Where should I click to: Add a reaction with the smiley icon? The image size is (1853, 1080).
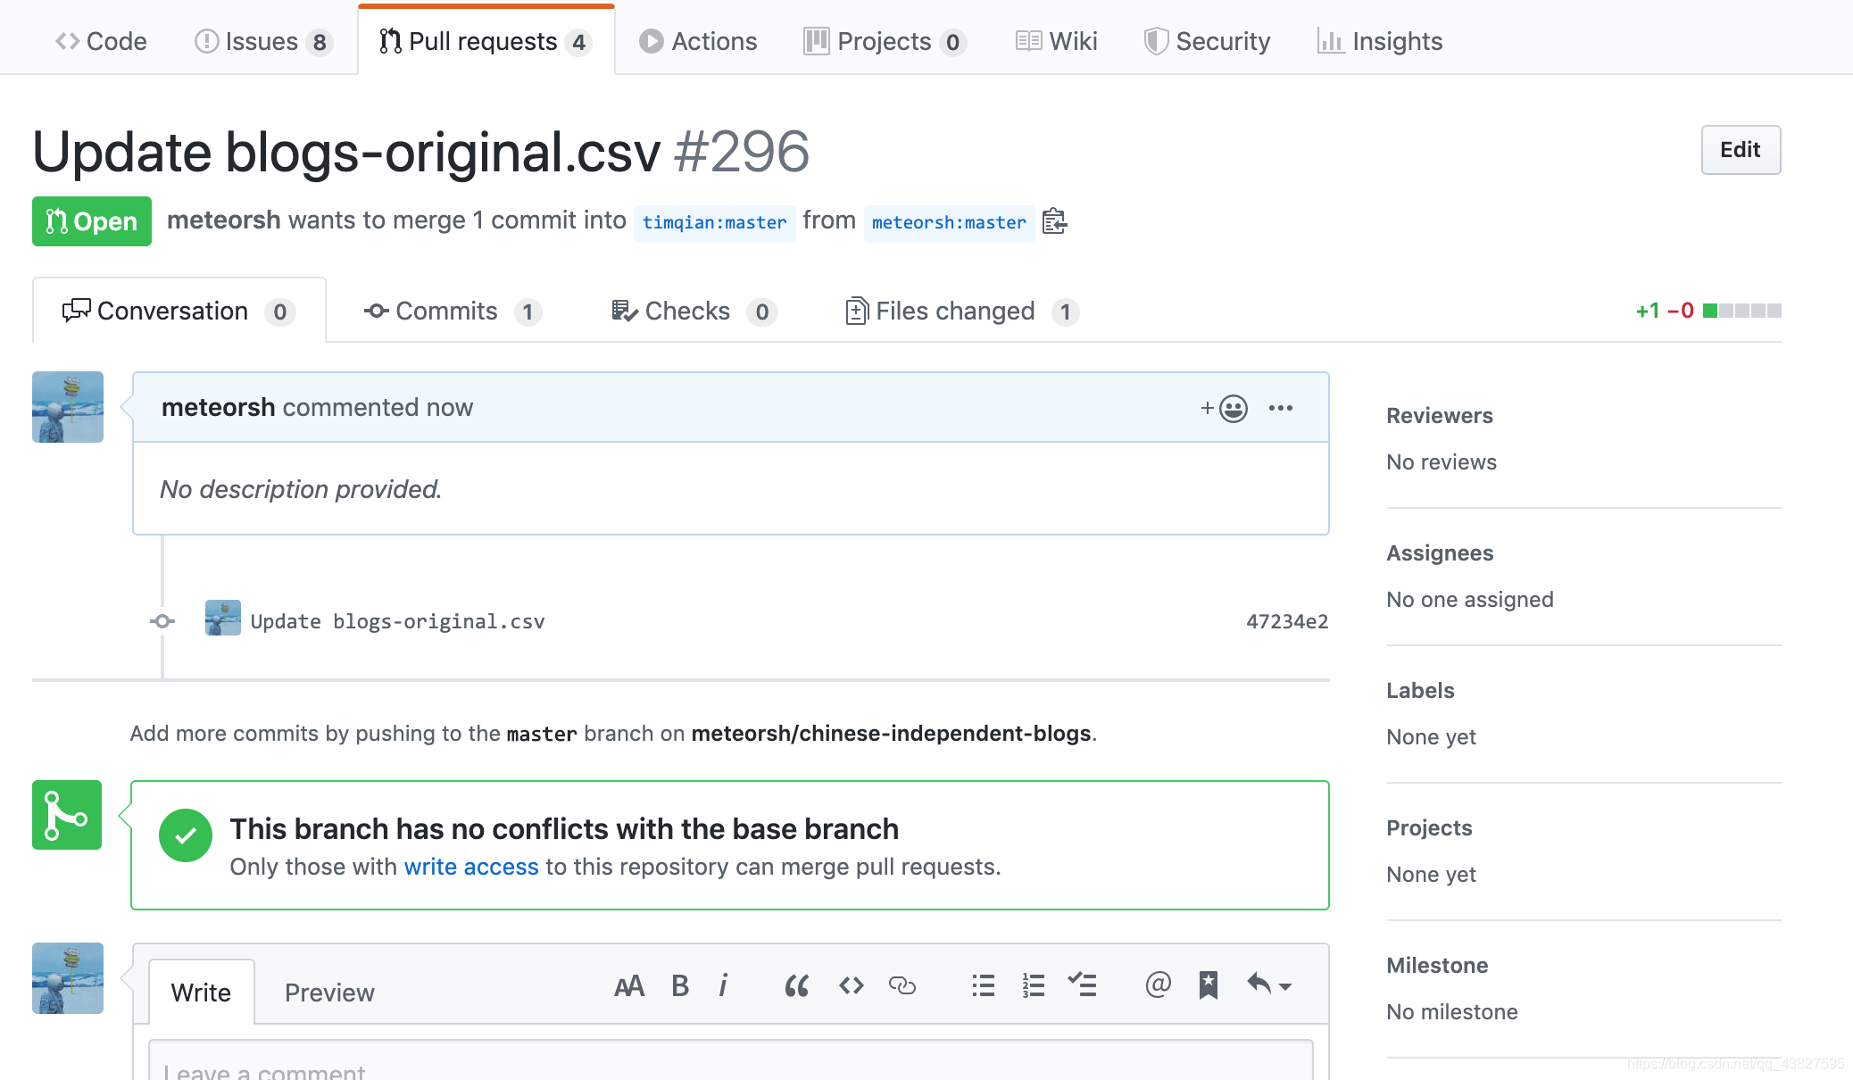coord(1224,409)
